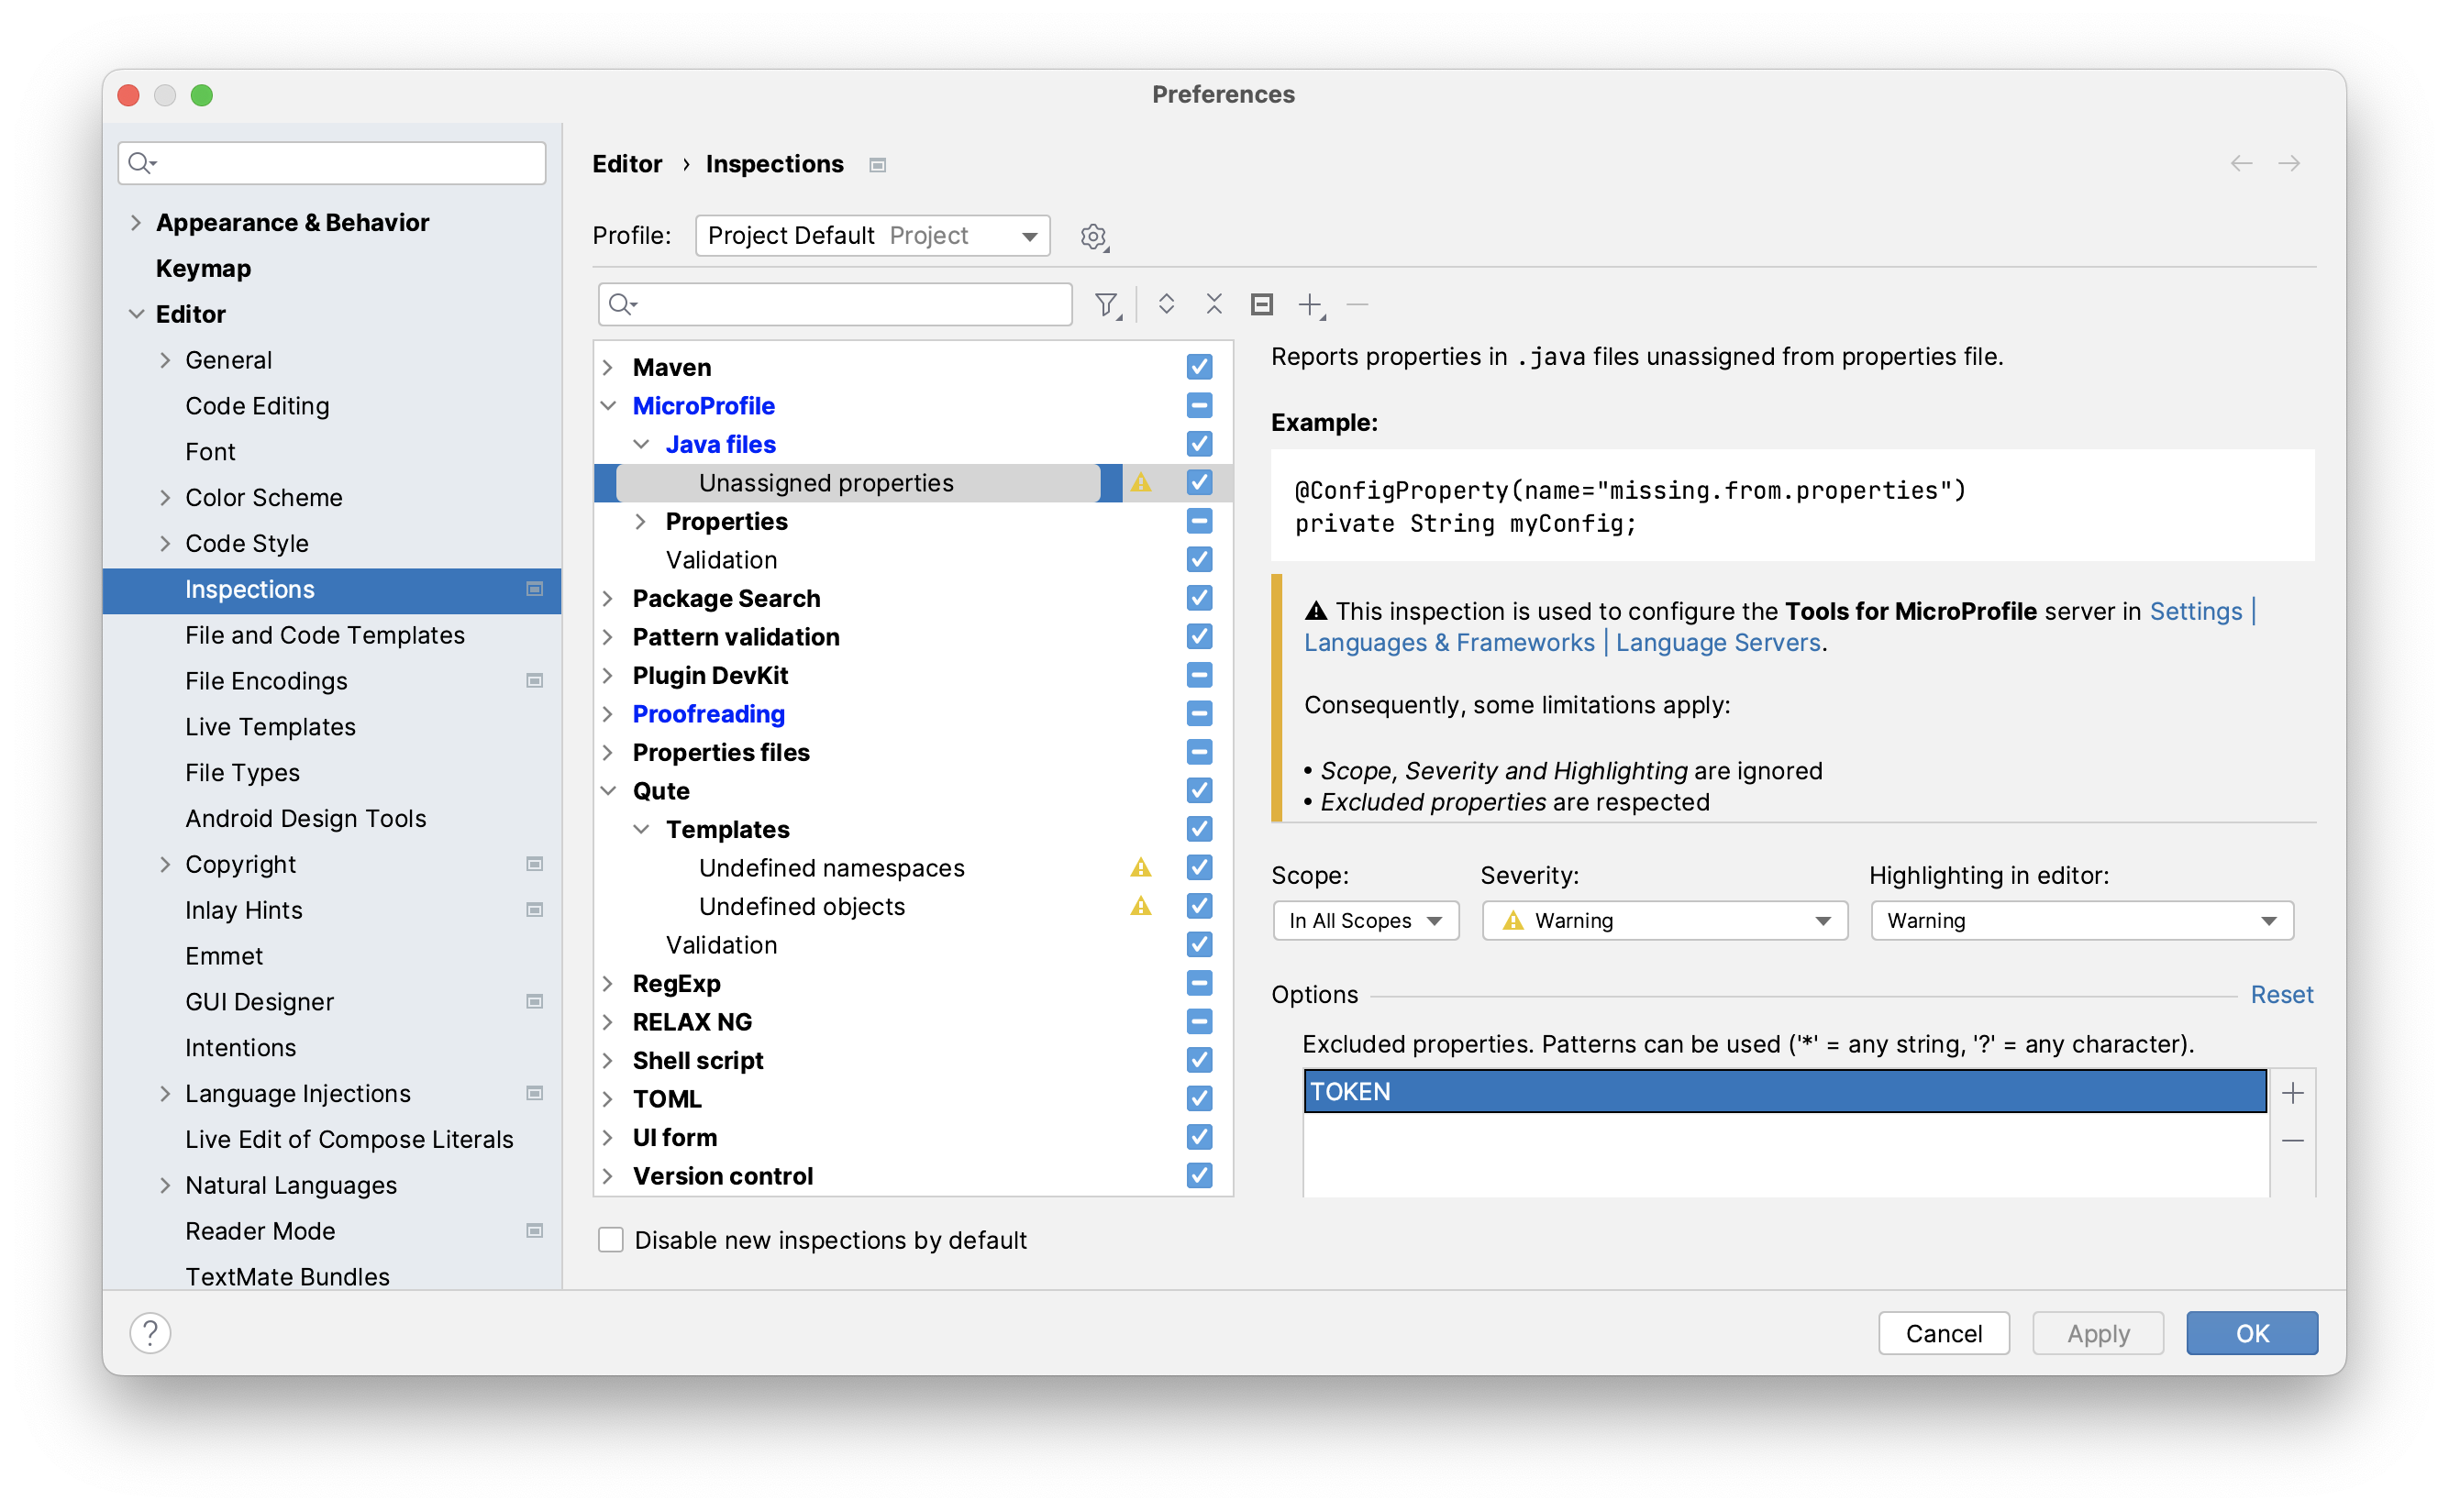Select the Inspections menu item
The image size is (2449, 1511).
pyautogui.click(x=250, y=590)
